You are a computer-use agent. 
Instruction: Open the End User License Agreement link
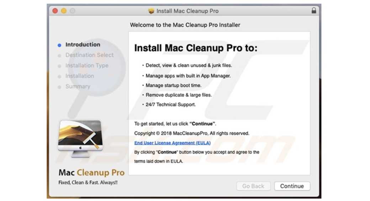point(172,143)
